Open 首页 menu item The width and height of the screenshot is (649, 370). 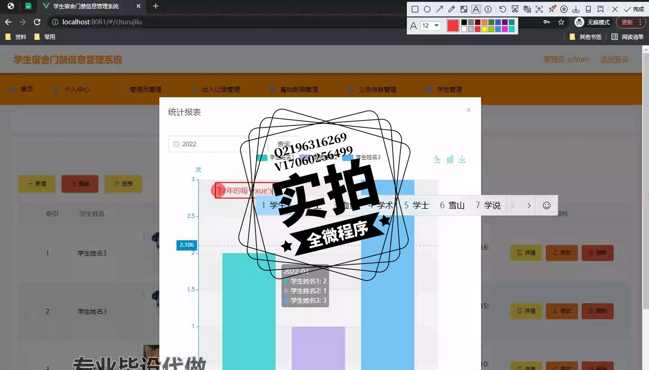pos(21,89)
